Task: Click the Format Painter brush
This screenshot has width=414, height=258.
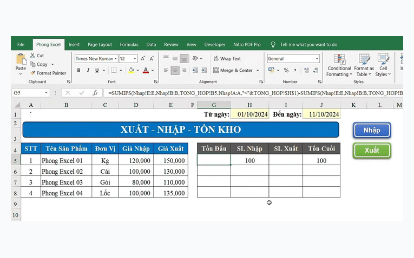Action: [32, 73]
